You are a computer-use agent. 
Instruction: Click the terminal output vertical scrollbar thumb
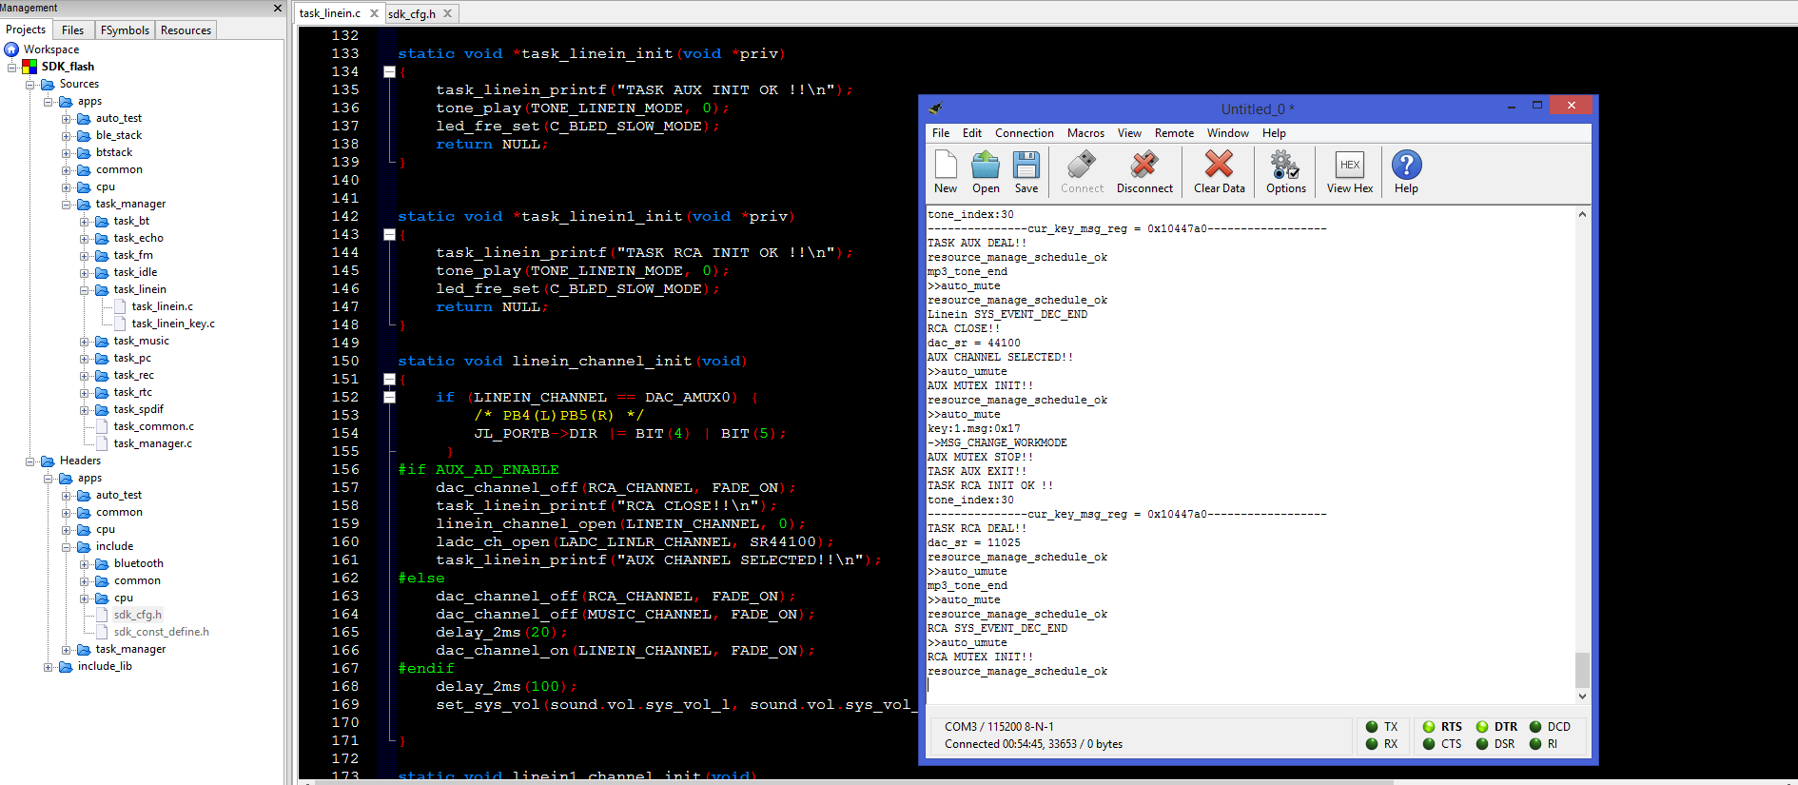click(x=1582, y=669)
